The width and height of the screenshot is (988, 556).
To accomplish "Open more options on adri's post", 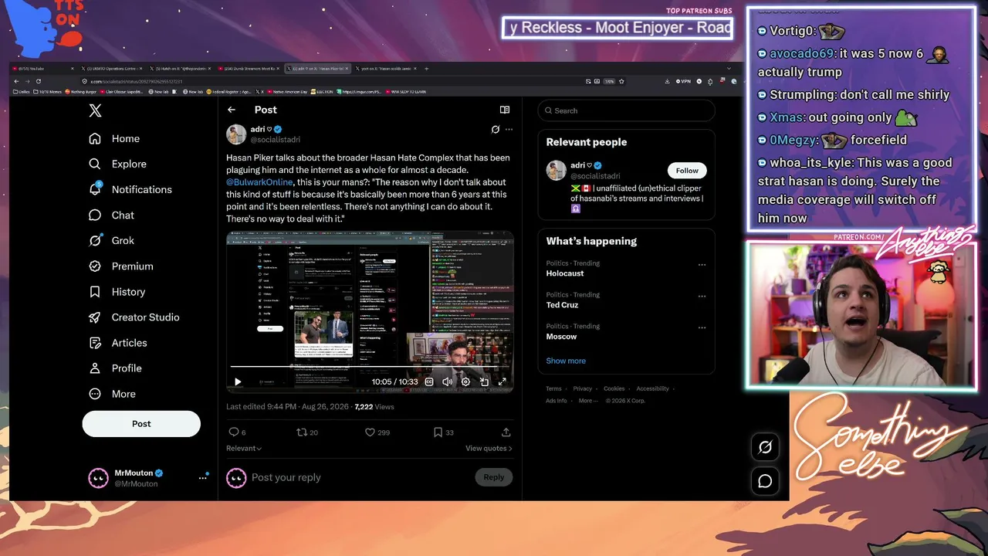I will click(509, 129).
